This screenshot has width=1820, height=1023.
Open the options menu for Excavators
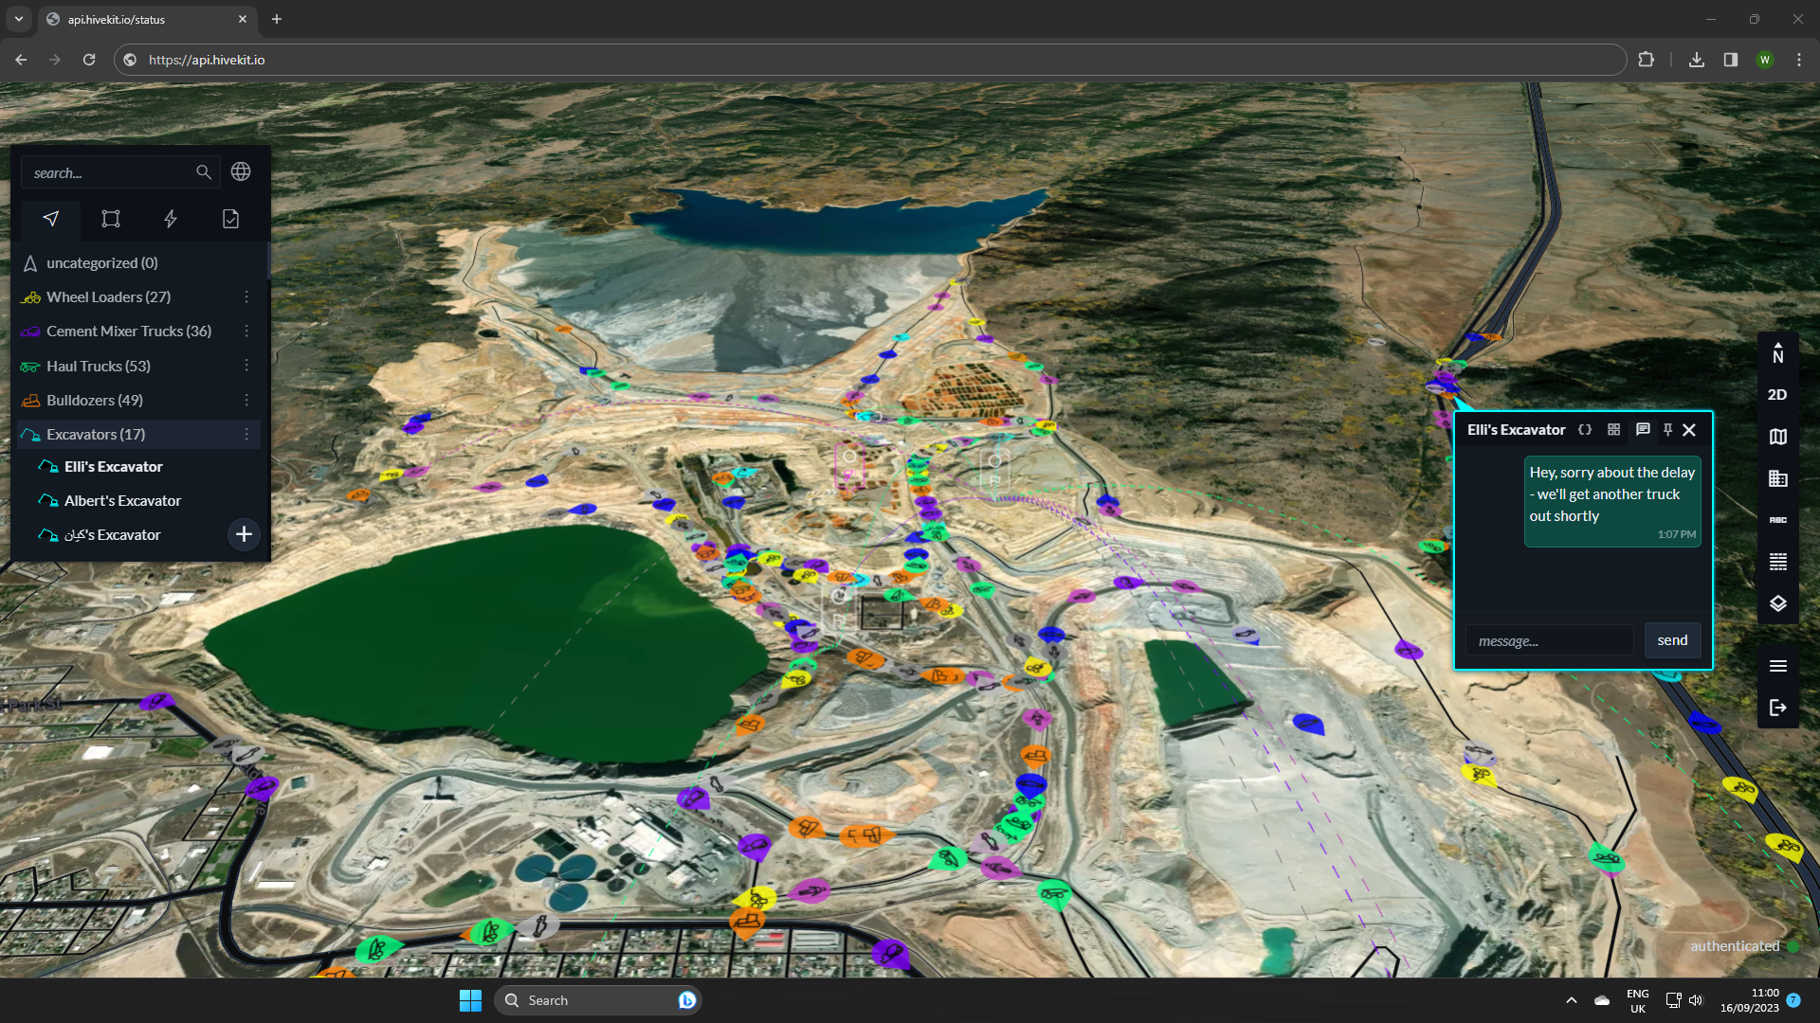pyautogui.click(x=246, y=435)
